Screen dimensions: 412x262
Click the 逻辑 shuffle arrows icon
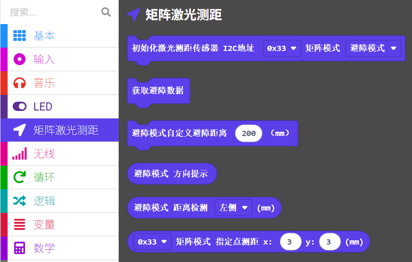20,201
